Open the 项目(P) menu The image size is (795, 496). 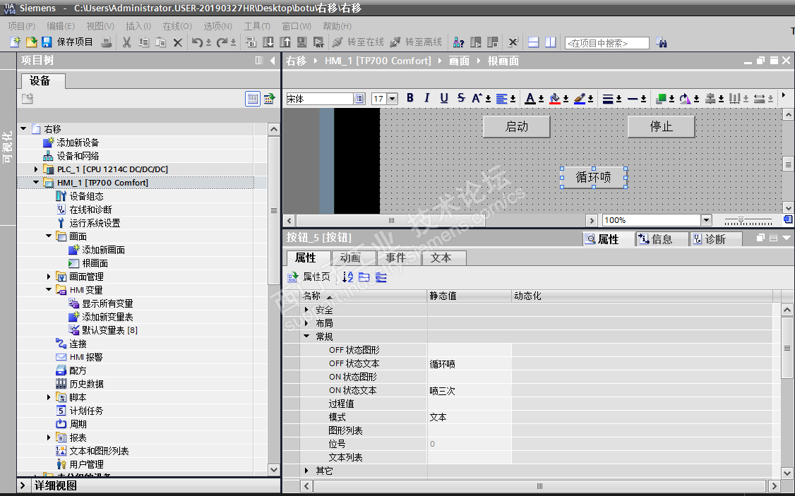click(x=21, y=26)
